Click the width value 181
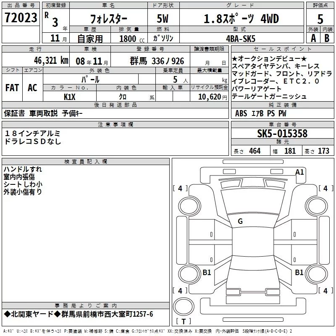Image resolution: width=336 pixels, height=336 pixels. point(290,151)
